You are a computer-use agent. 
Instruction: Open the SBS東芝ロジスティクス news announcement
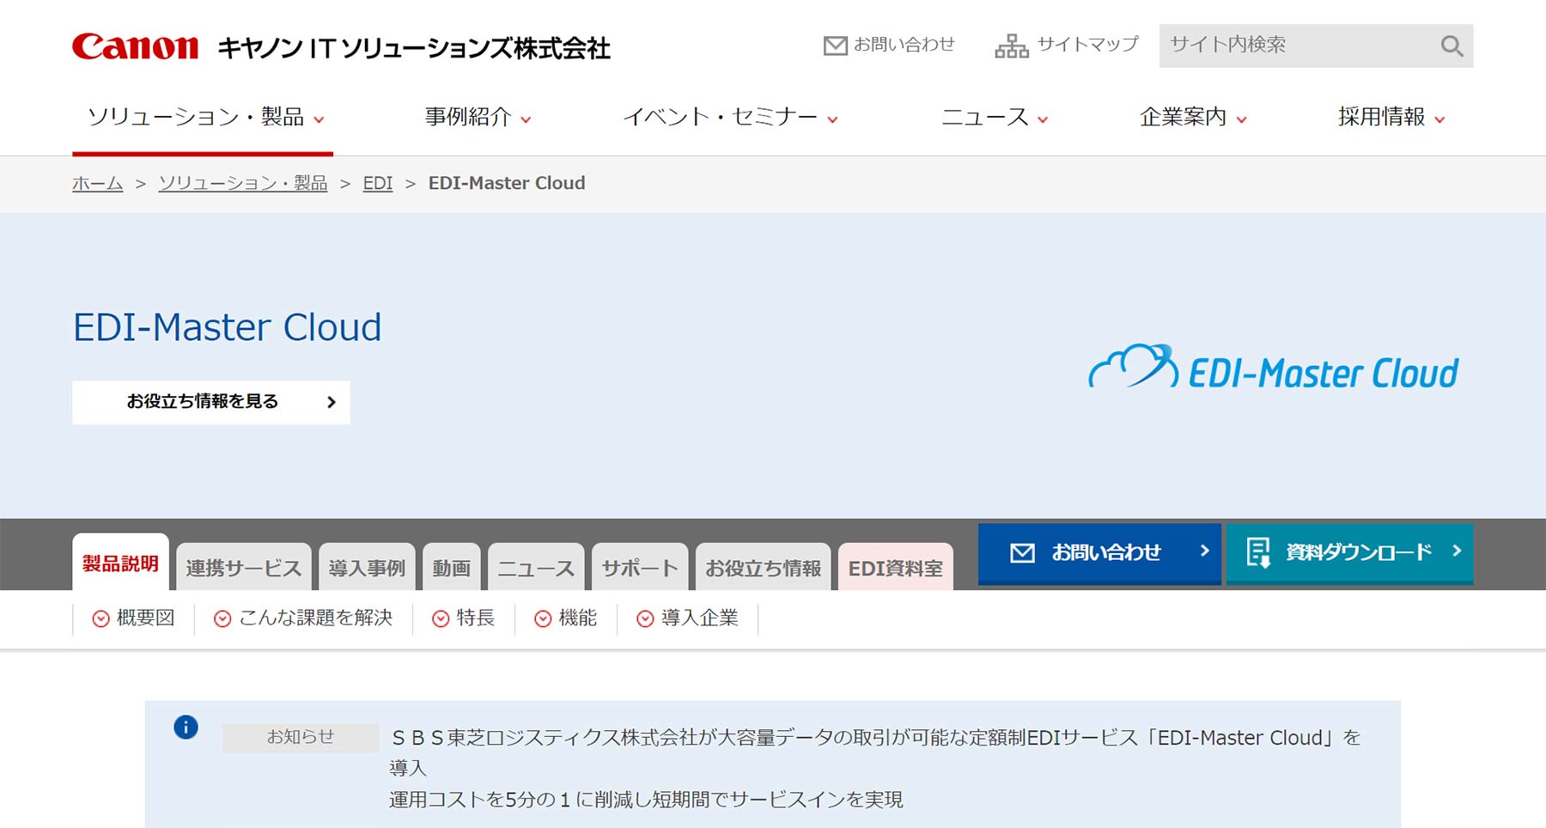pos(875,768)
